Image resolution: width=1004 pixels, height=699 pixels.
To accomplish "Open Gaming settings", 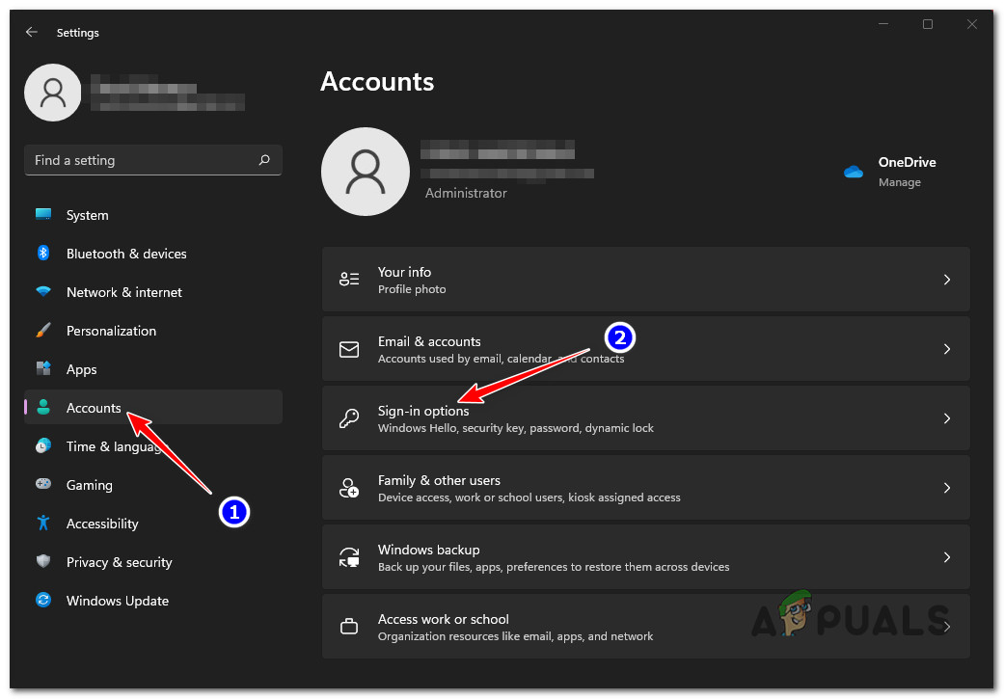I will 153,485.
